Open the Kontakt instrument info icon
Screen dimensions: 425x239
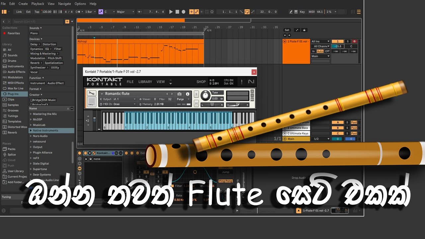click(x=188, y=94)
